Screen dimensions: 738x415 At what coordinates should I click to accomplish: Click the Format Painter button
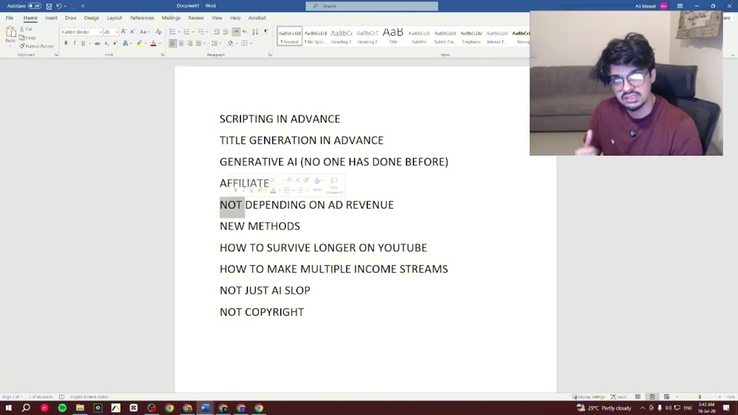pos(36,46)
